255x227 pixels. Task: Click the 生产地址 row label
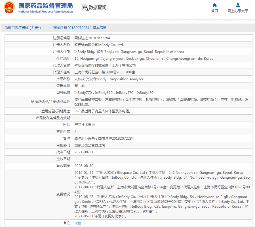pos(63,59)
